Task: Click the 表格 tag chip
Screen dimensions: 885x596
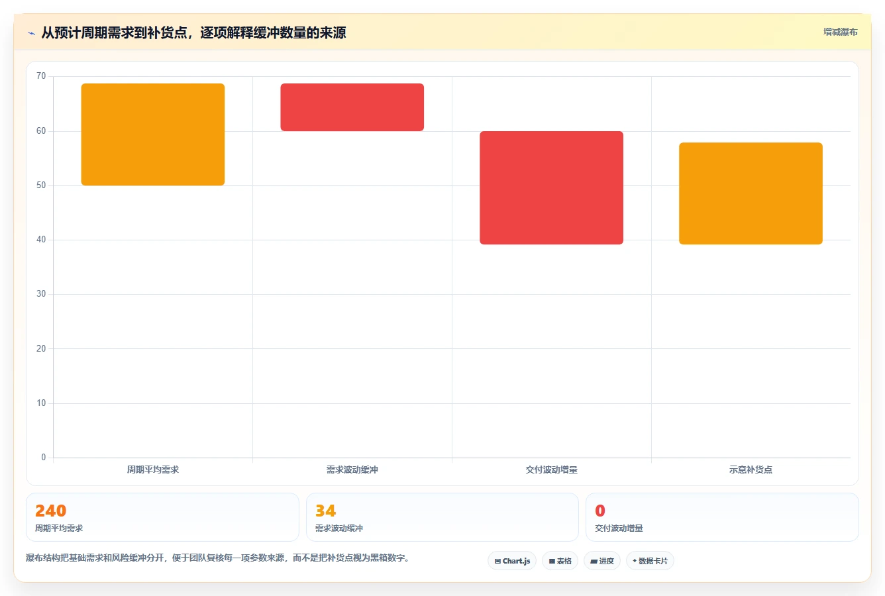Action: point(560,561)
